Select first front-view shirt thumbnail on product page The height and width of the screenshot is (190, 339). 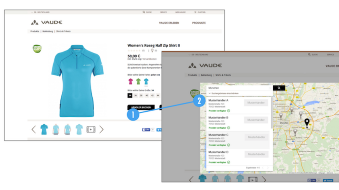(44, 129)
